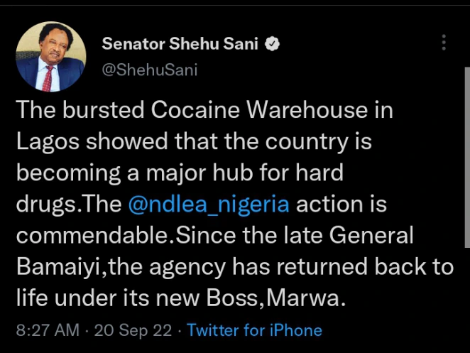The height and width of the screenshot is (353, 470).
Task: Click the blue verified badge icon
Action: point(273,43)
